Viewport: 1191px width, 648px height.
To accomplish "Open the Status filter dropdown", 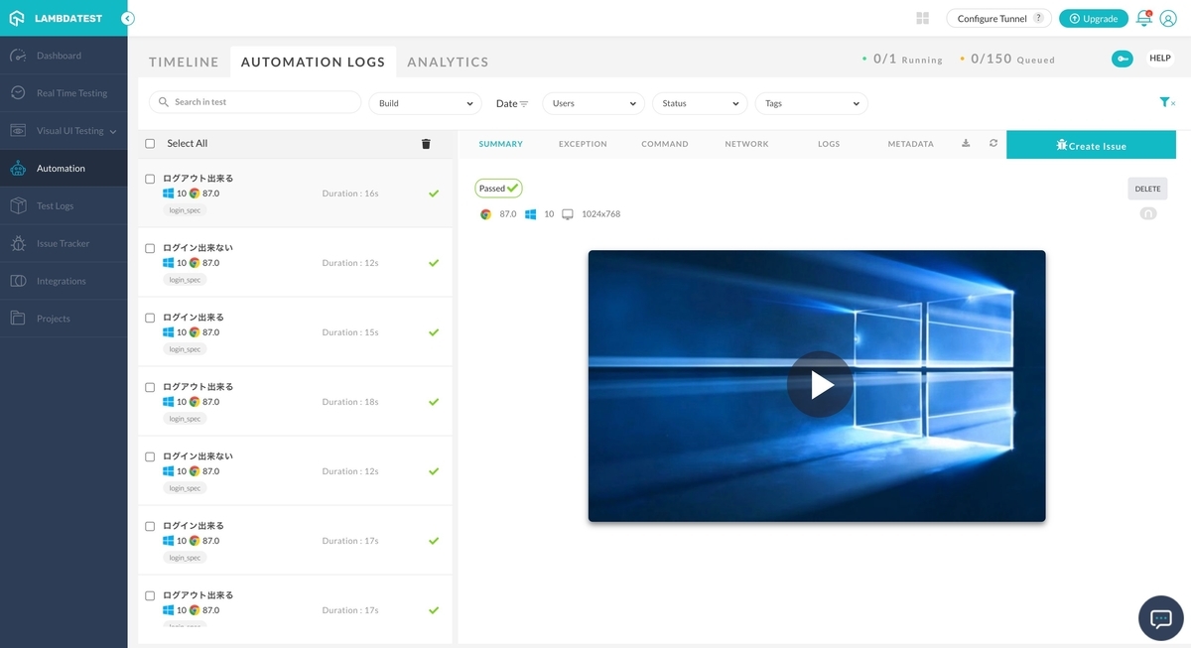I will click(x=700, y=103).
